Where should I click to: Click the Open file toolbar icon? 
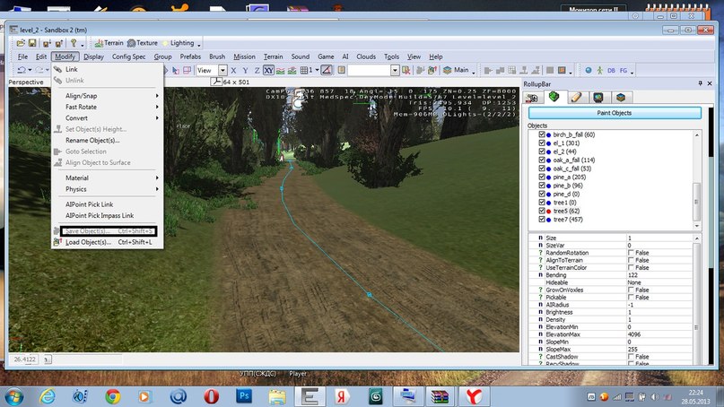pos(21,43)
